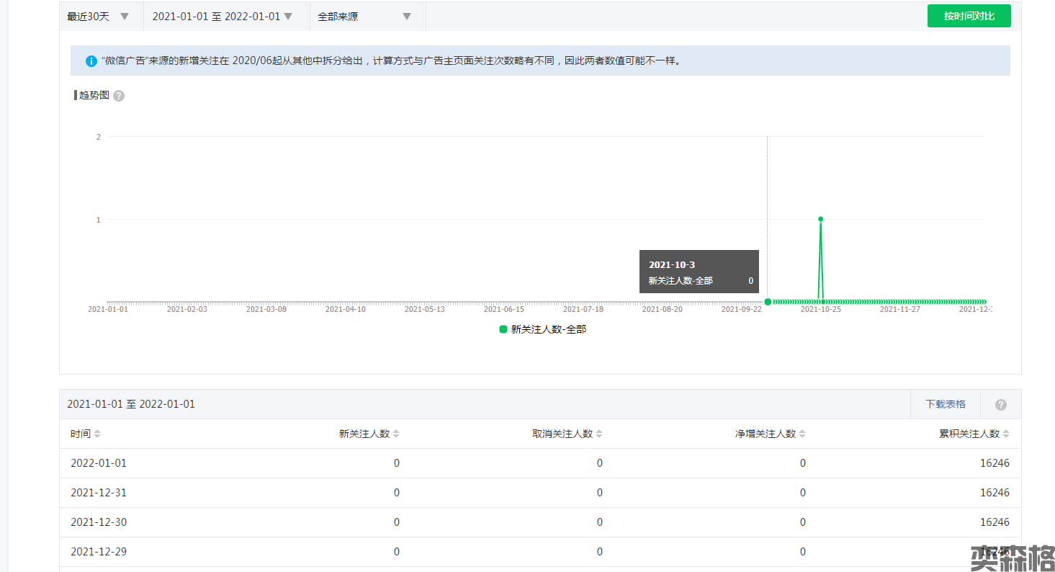Click the peak data point on the chart
Image resolution: width=1055 pixels, height=572 pixels.
tap(820, 219)
